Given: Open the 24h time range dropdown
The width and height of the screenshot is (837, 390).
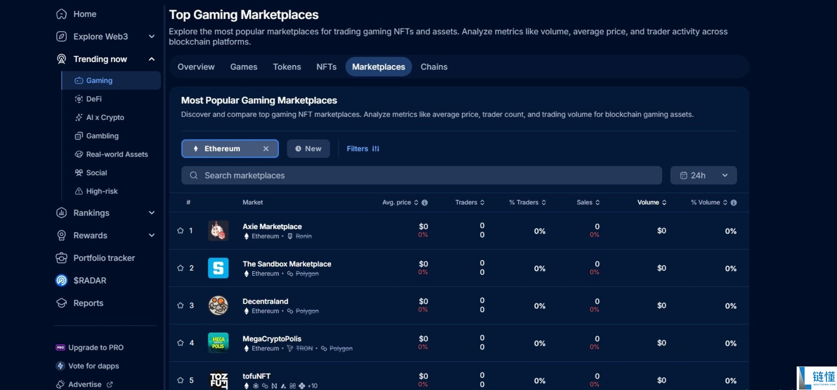Looking at the screenshot, I should (x=704, y=175).
